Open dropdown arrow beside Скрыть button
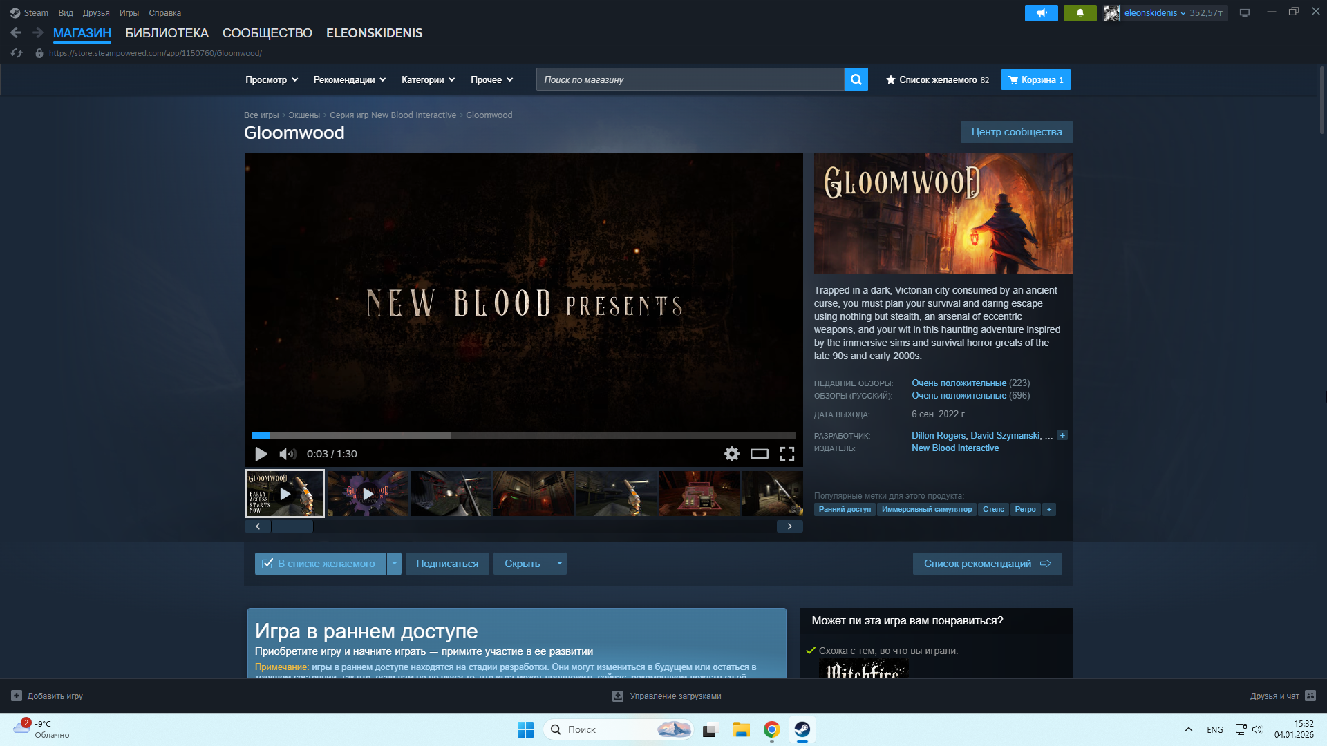Screen dimensions: 1327x746 click(x=560, y=564)
